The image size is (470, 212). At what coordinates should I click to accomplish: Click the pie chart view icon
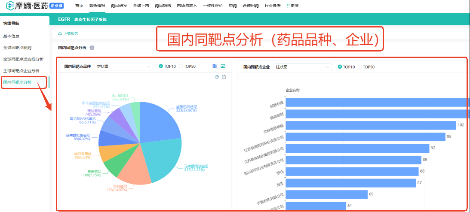217,77
